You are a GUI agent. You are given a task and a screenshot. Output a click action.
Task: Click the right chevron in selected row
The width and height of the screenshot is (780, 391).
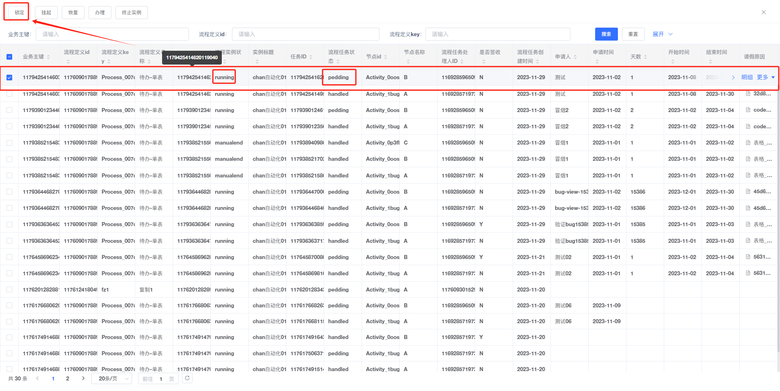733,77
